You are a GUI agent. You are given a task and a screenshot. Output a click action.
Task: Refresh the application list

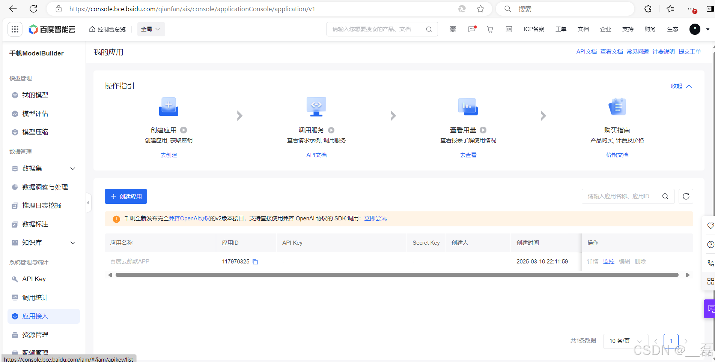(686, 196)
